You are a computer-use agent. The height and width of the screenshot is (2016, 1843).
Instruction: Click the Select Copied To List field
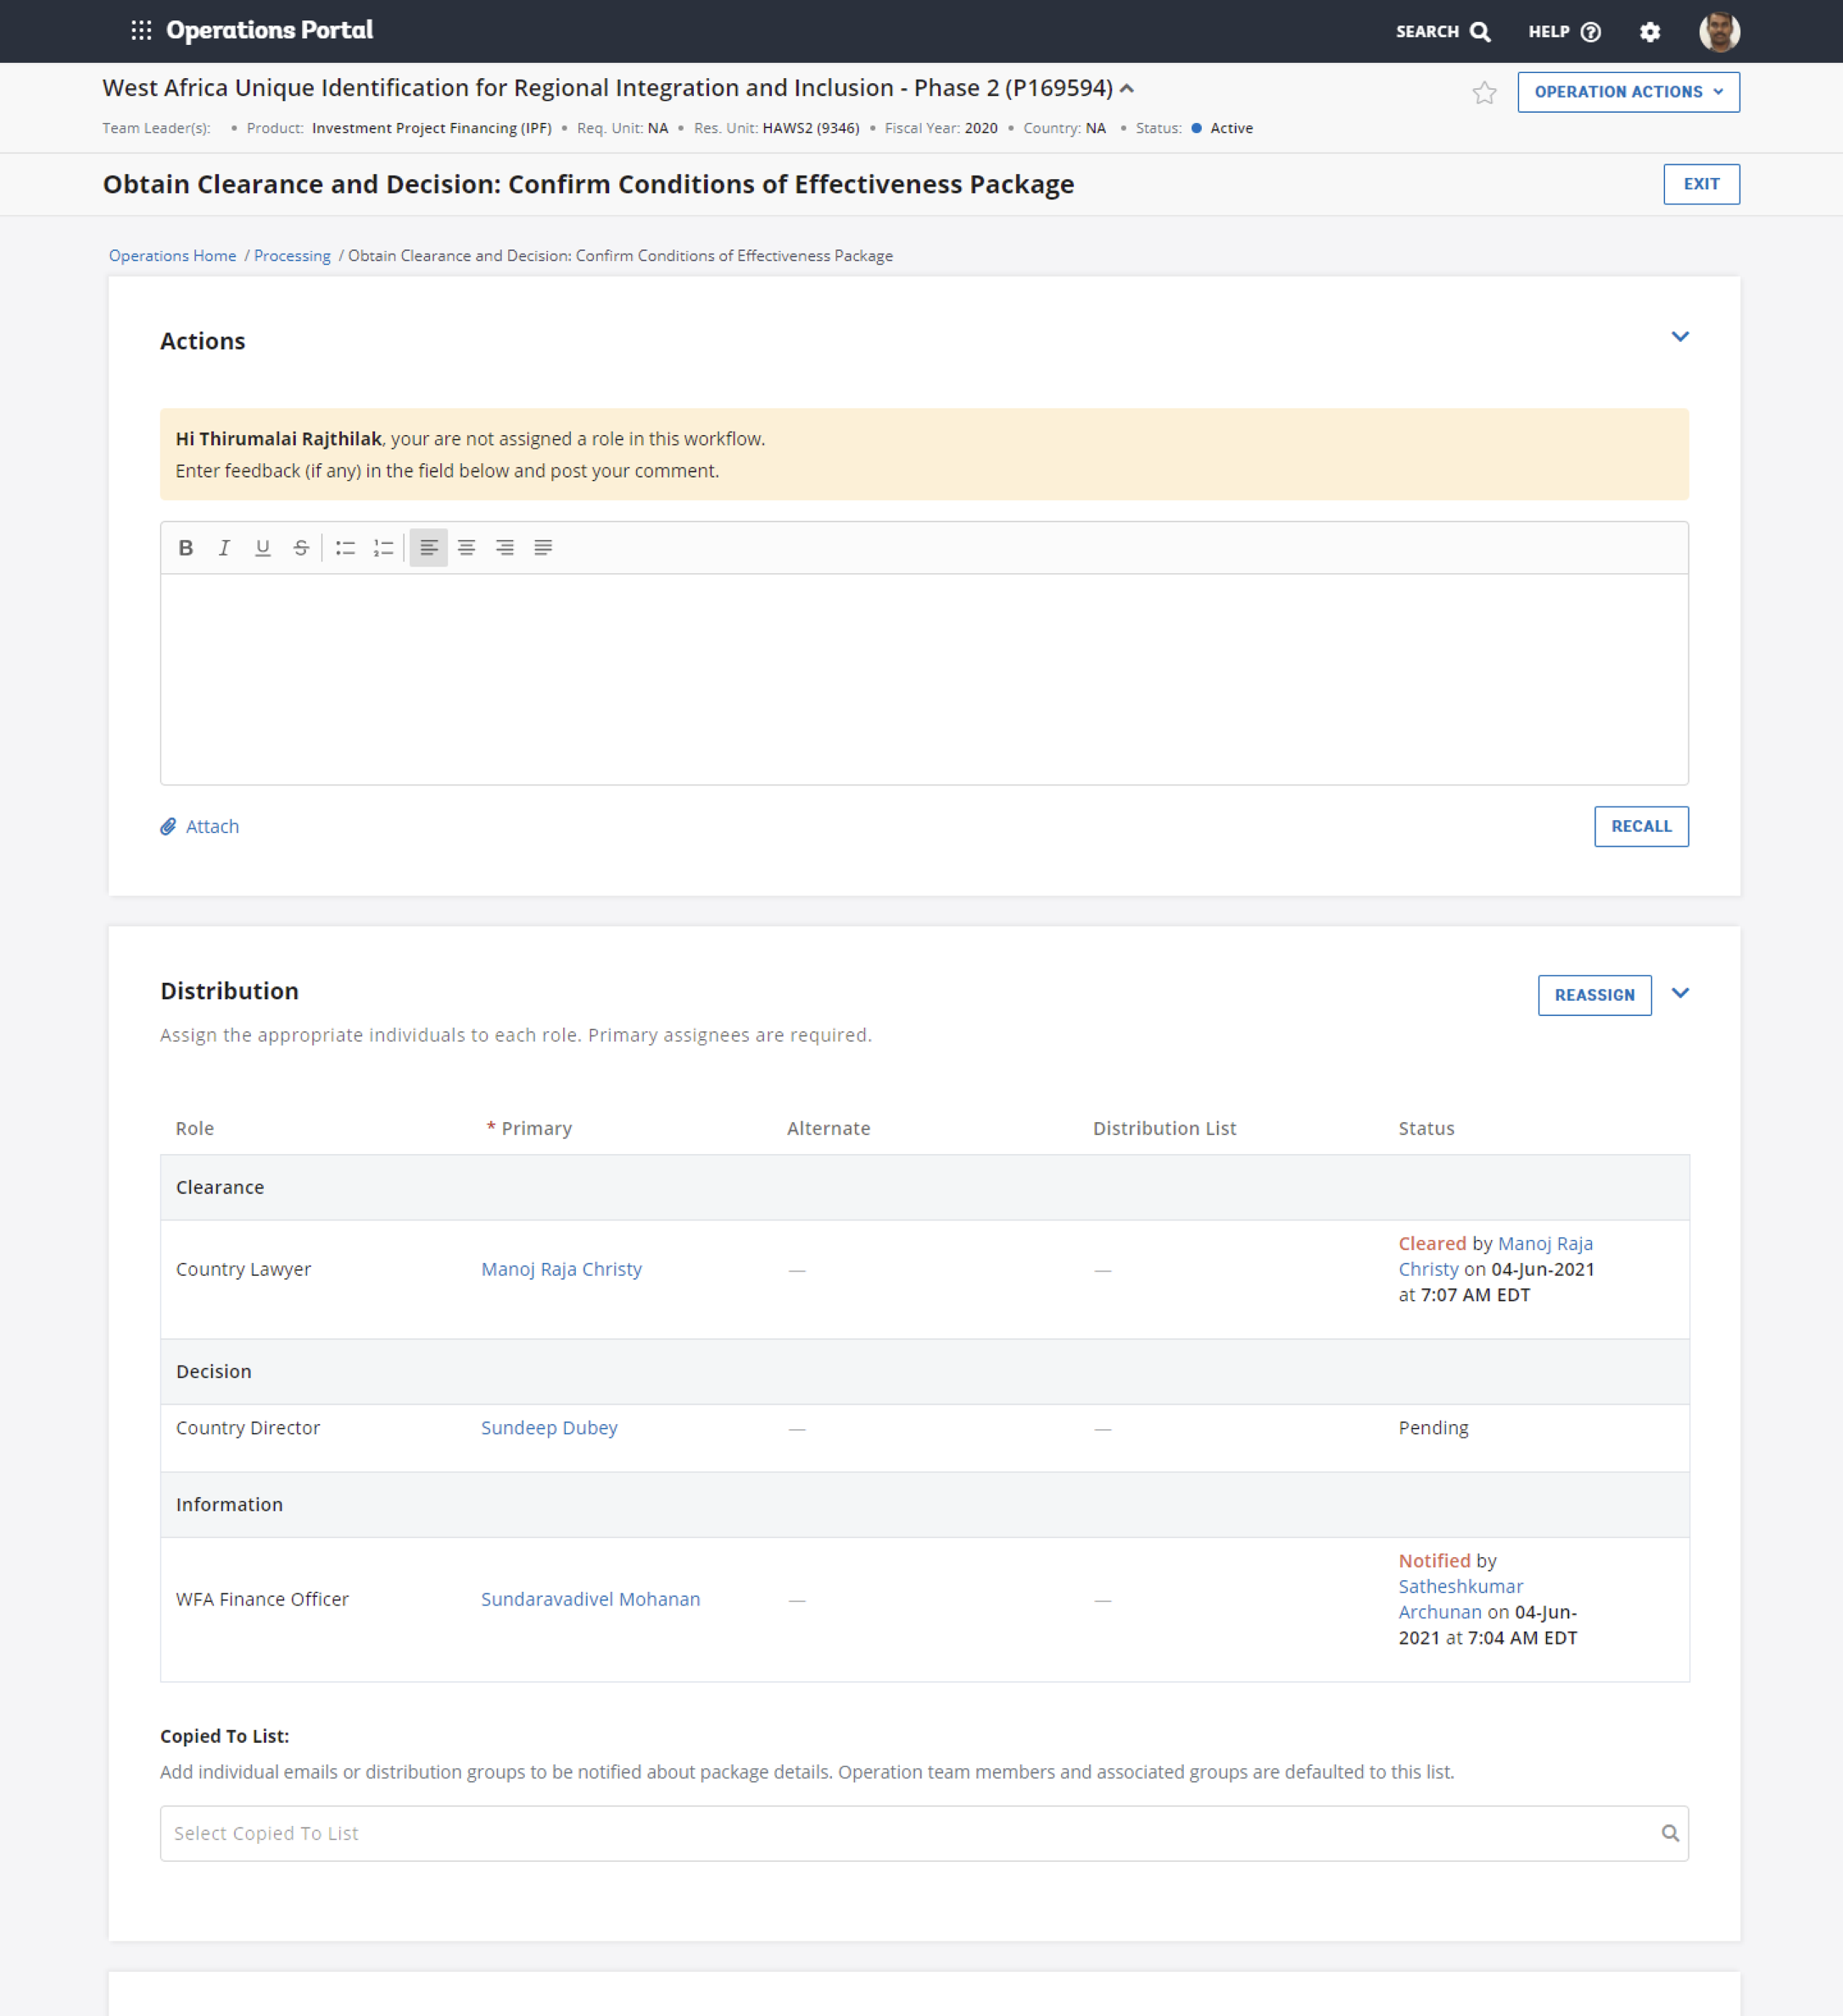[900, 1833]
